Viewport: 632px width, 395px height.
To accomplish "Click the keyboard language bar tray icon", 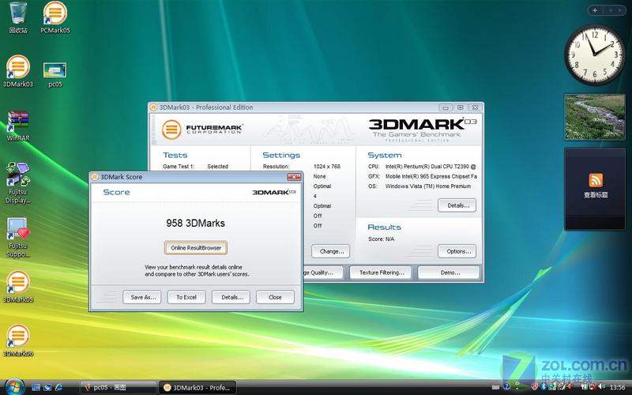I will tap(496, 387).
